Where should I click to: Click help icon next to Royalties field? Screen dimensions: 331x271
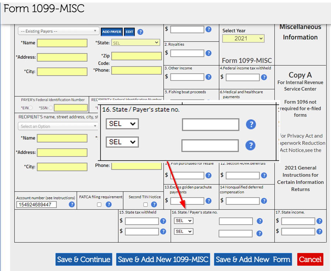point(209,53)
